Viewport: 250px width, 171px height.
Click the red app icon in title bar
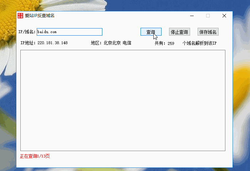click(20, 16)
